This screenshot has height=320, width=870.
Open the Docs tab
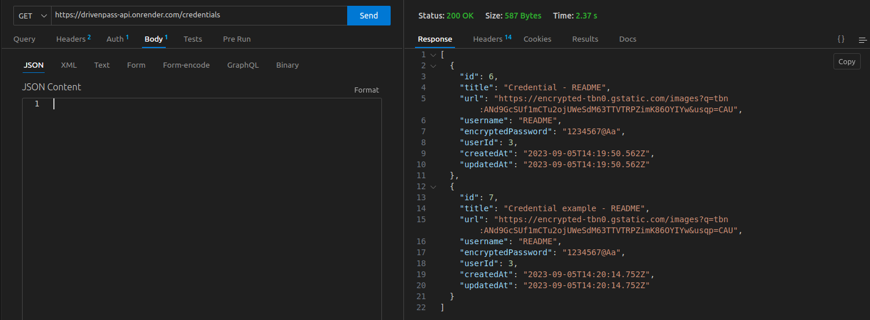point(628,39)
